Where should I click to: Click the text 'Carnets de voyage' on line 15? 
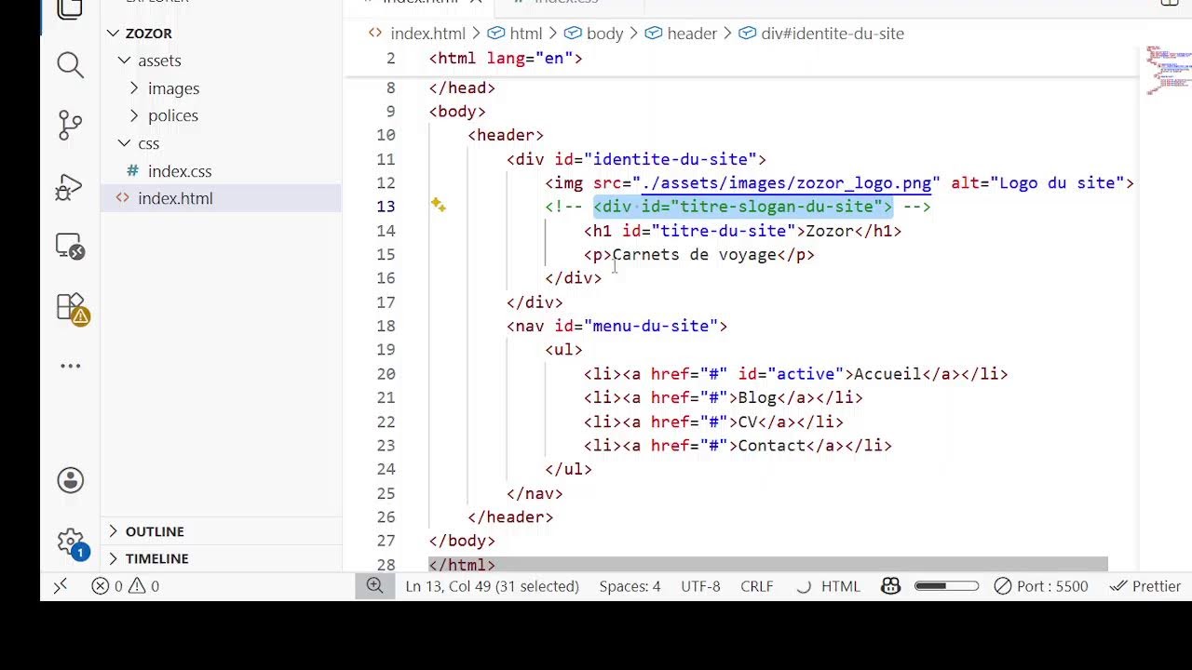click(x=695, y=255)
